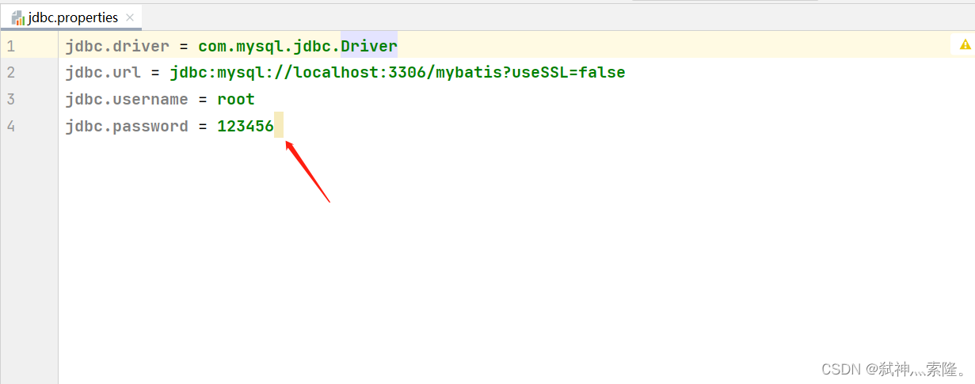Open the yellow warning inspection indicator
The image size is (975, 384).
[965, 45]
